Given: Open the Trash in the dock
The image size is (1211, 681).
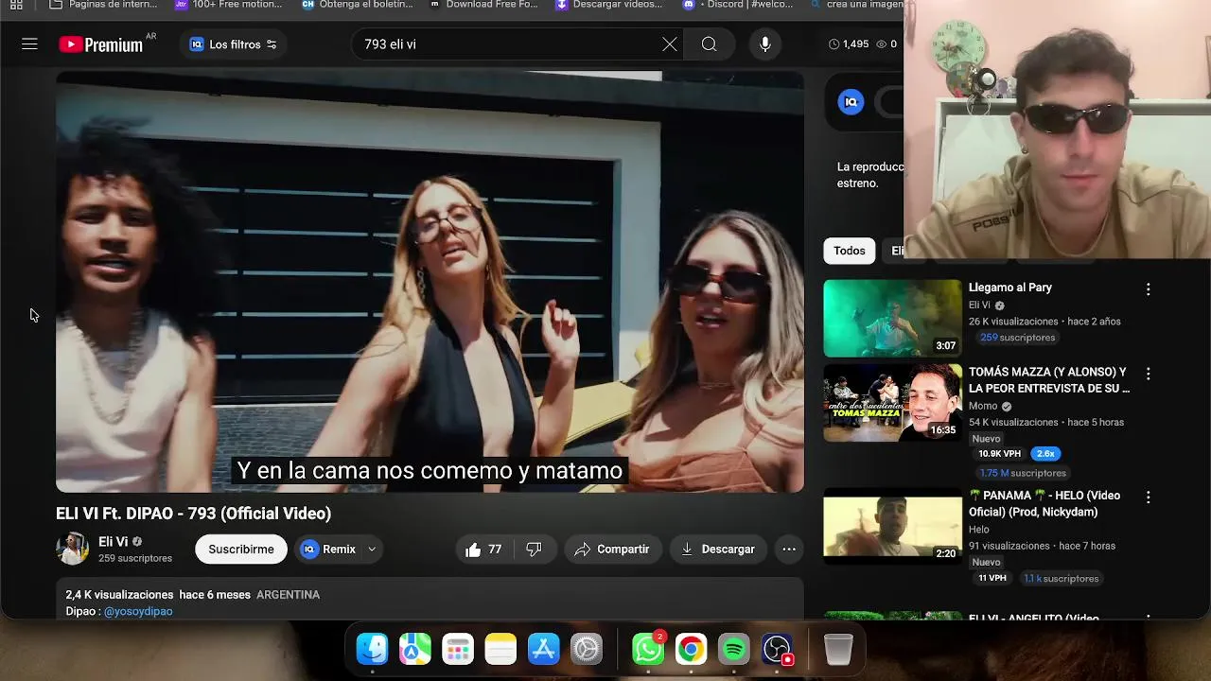Looking at the screenshot, I should tap(838, 649).
